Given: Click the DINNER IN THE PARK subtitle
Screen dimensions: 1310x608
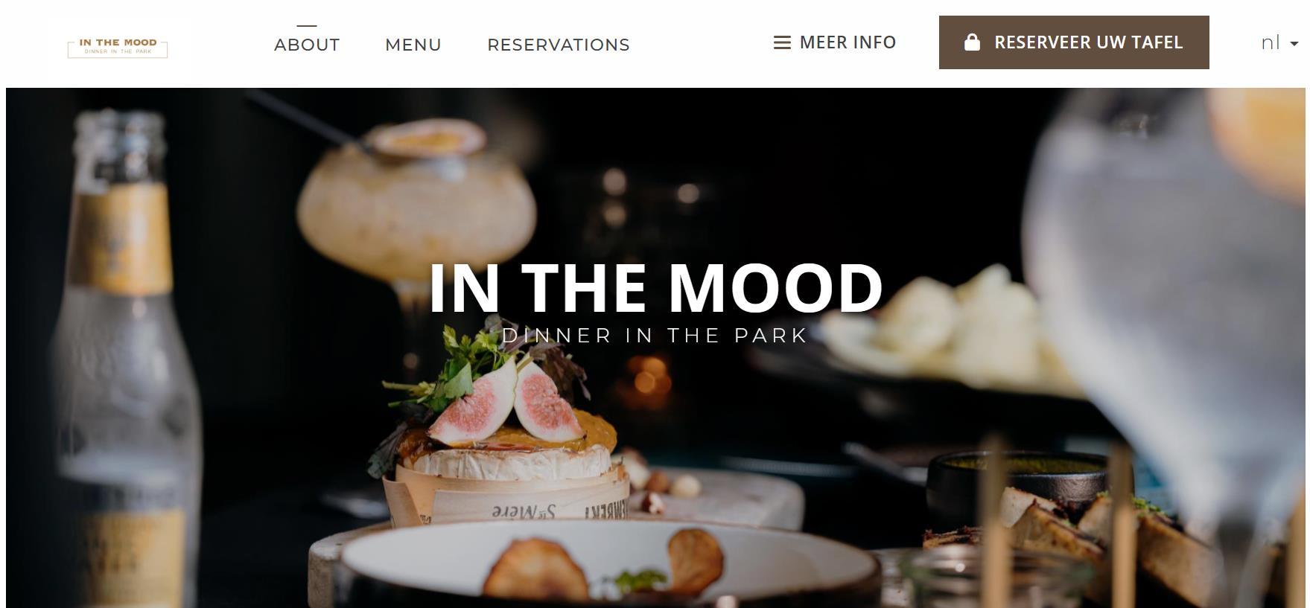Looking at the screenshot, I should [655, 336].
